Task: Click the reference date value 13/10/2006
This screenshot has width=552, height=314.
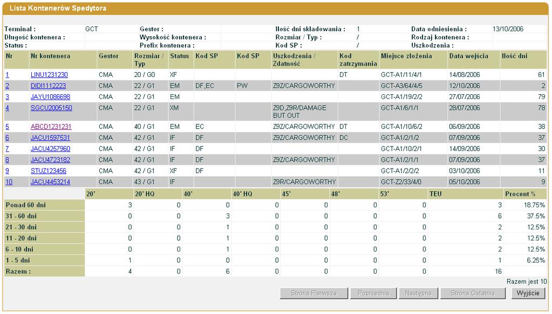Action: 508,29
